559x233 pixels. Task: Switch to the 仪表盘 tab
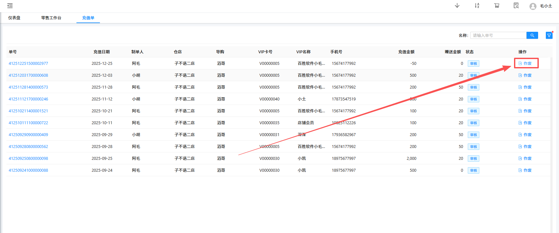point(14,18)
